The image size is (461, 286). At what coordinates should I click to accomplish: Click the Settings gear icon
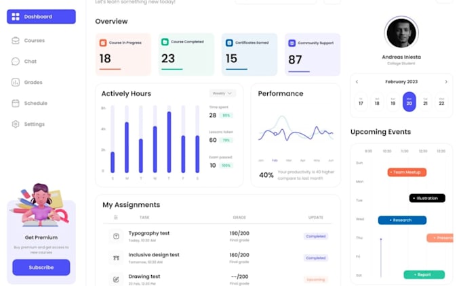pos(16,124)
